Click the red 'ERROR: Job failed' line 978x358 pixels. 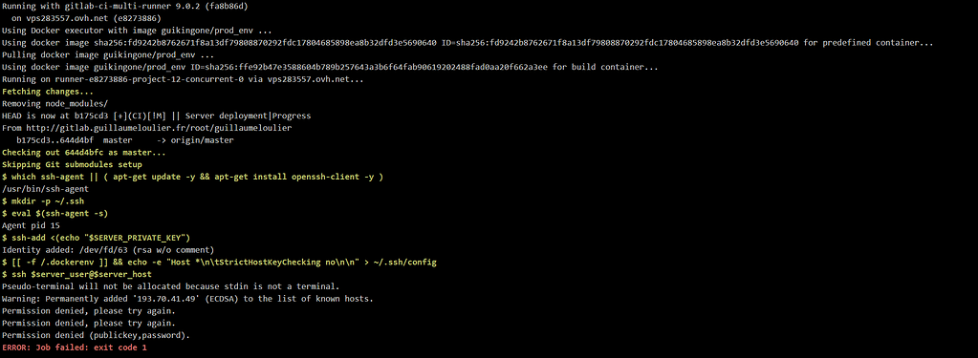click(75, 347)
